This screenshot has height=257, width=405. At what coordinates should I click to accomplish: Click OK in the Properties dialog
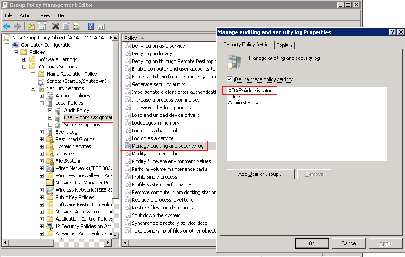[x=312, y=243]
